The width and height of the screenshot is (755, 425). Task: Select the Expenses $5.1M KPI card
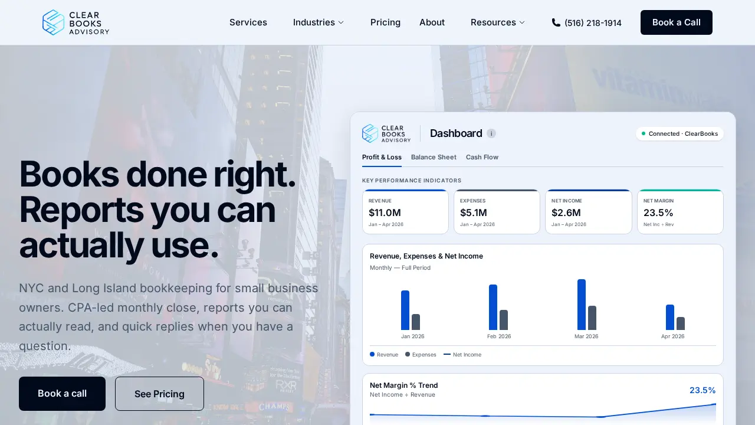click(497, 211)
